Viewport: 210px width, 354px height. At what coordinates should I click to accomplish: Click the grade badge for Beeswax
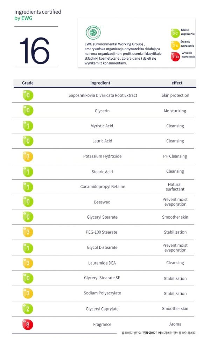tap(28, 202)
